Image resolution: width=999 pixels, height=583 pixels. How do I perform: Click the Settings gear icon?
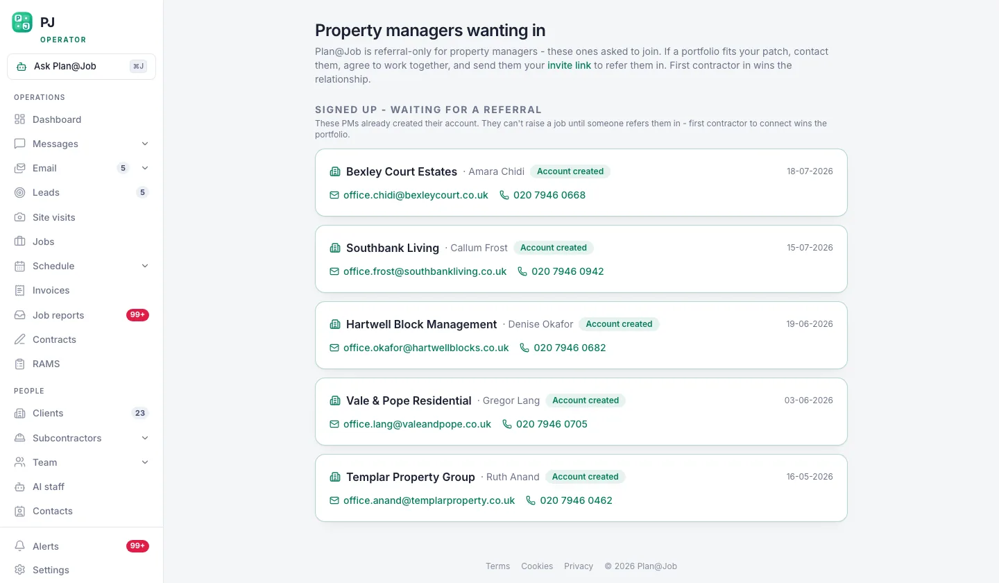click(20, 570)
